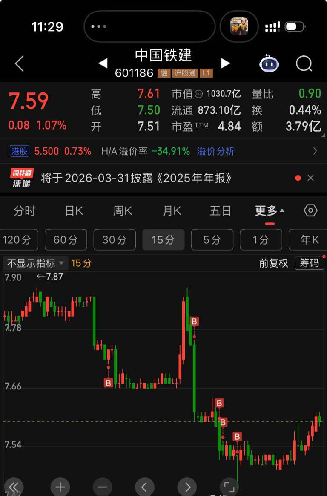Expand the 更多 period menu
The width and height of the screenshot is (327, 496).
[x=270, y=211]
